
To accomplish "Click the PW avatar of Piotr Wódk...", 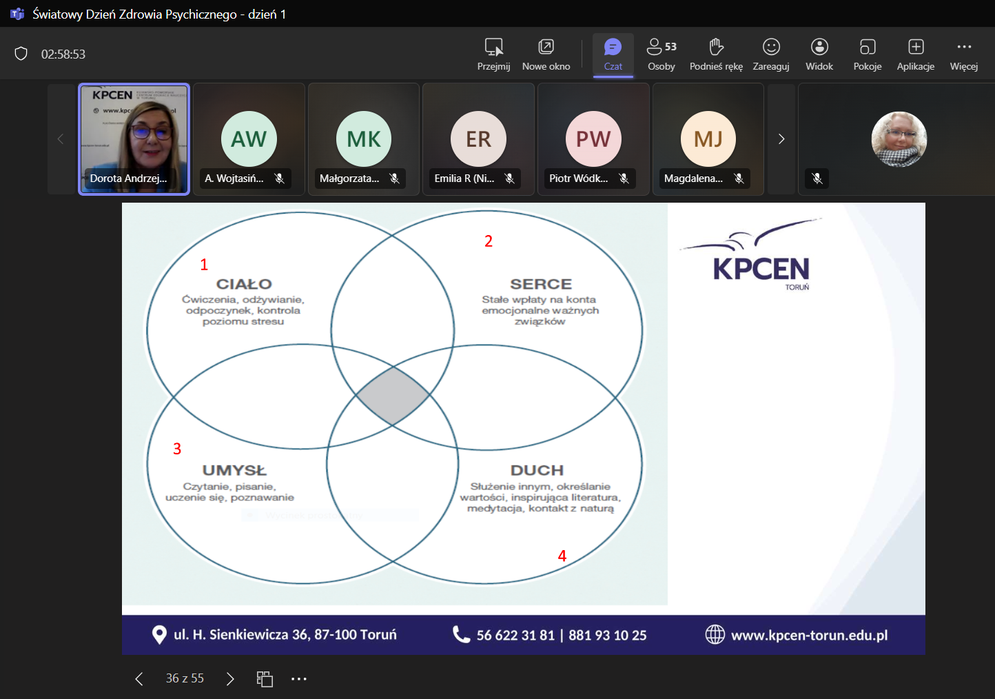I will [x=593, y=139].
